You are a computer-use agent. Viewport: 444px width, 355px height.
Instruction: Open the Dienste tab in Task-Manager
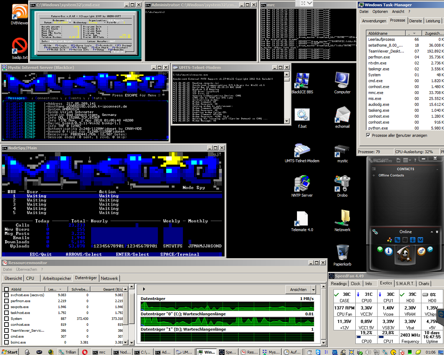tap(415, 21)
